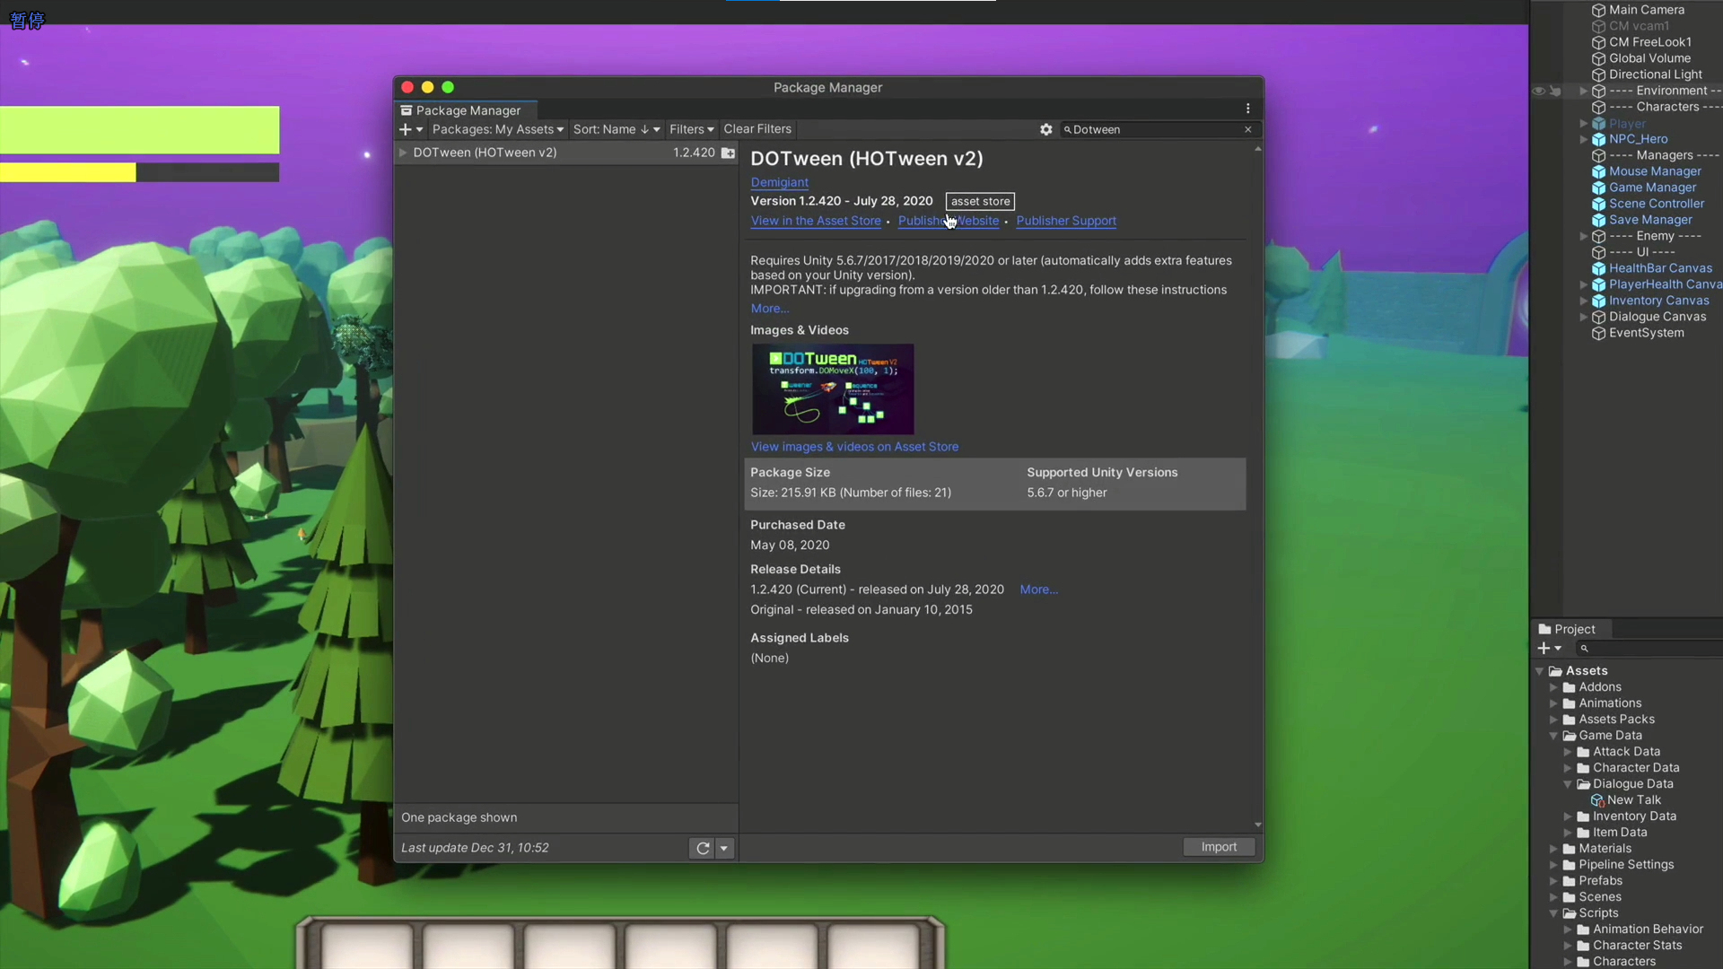
Task: Expand the NPC_Hero hierarchy item
Action: (x=1583, y=139)
